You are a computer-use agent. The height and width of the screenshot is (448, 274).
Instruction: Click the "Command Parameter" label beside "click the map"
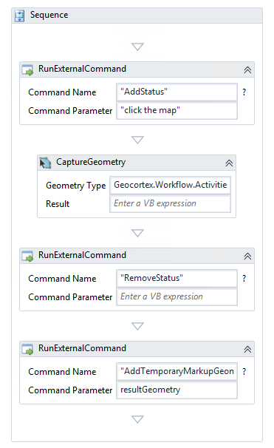(x=70, y=111)
